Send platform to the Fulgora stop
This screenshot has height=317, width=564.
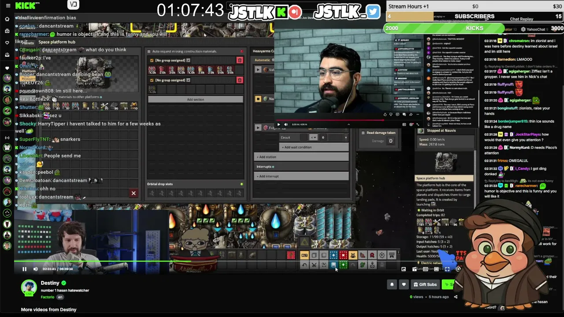point(258,128)
